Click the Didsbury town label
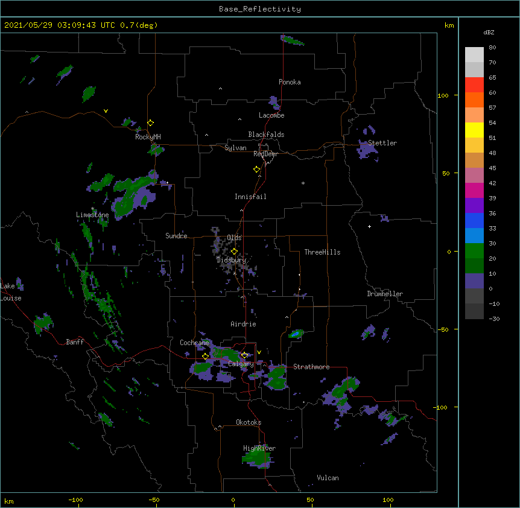This screenshot has width=520, height=508. point(231,260)
